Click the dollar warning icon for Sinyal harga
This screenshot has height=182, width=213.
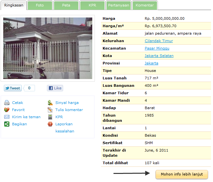[x=50, y=103]
